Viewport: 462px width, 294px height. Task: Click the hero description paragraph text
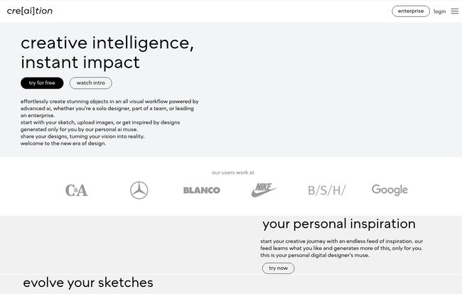click(x=109, y=122)
